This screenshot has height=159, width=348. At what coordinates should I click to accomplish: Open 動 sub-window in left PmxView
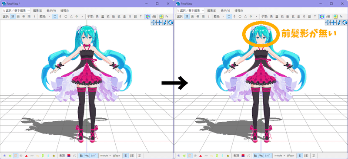coord(113,16)
